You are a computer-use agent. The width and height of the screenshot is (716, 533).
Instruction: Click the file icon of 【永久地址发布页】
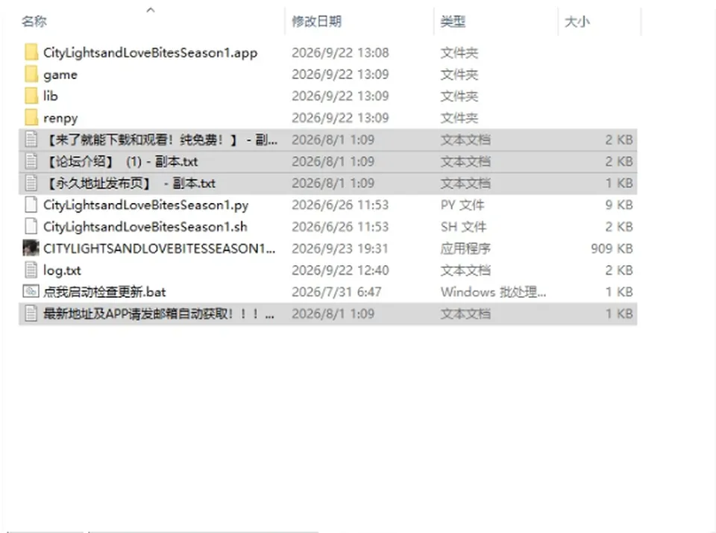[x=31, y=183]
